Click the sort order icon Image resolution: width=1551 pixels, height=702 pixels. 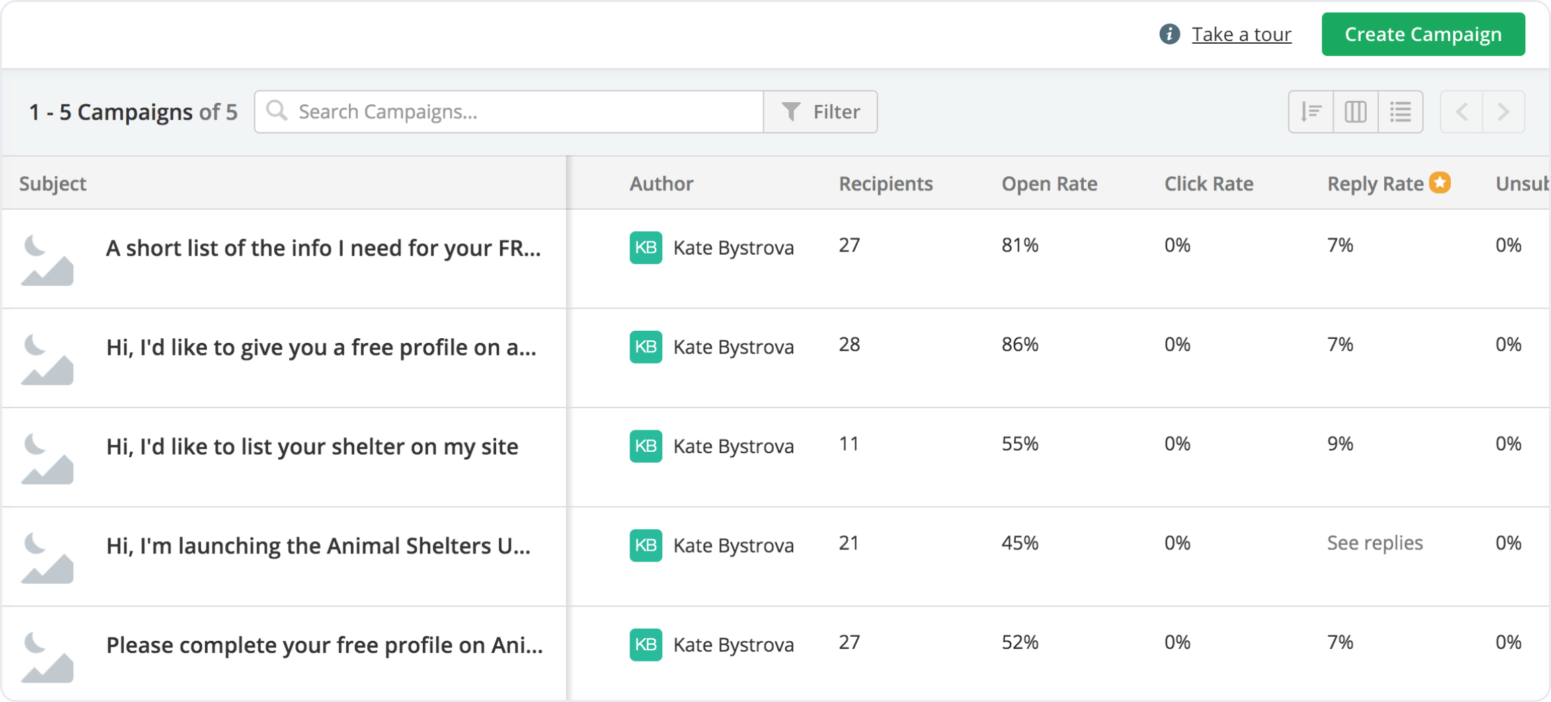tap(1310, 112)
